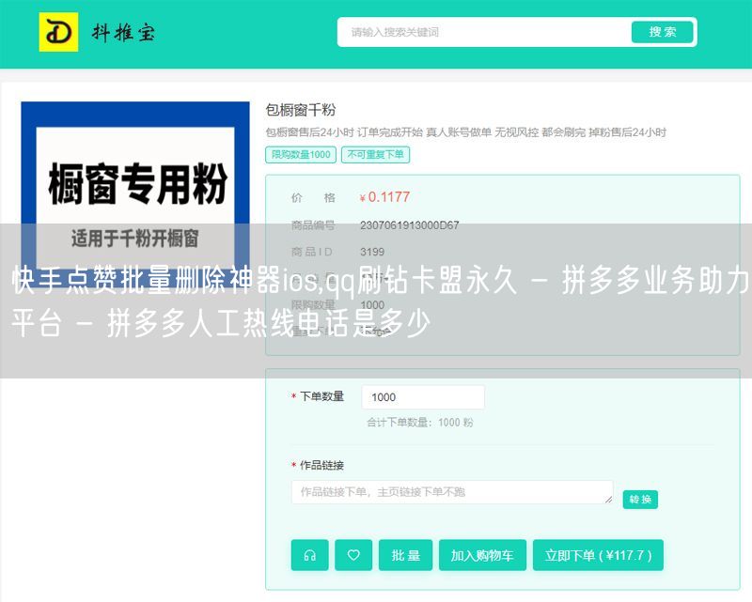Click product number 2307061913000D67

pyautogui.click(x=410, y=224)
